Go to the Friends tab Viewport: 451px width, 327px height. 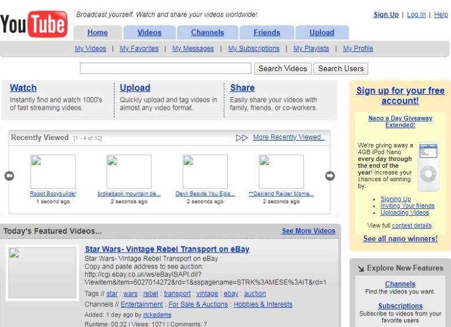pos(267,32)
